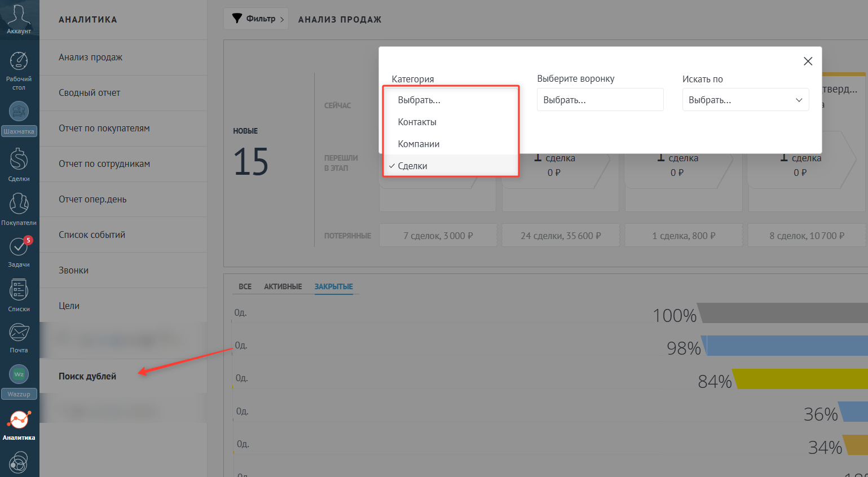Open the Фильтр button
868x477 pixels.
point(256,19)
